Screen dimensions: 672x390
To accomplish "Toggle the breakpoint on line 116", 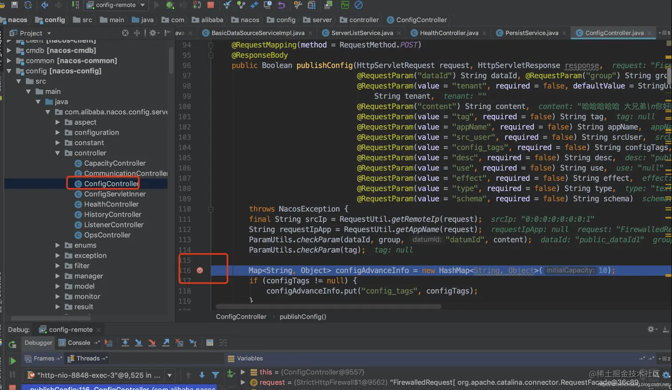I will [200, 270].
